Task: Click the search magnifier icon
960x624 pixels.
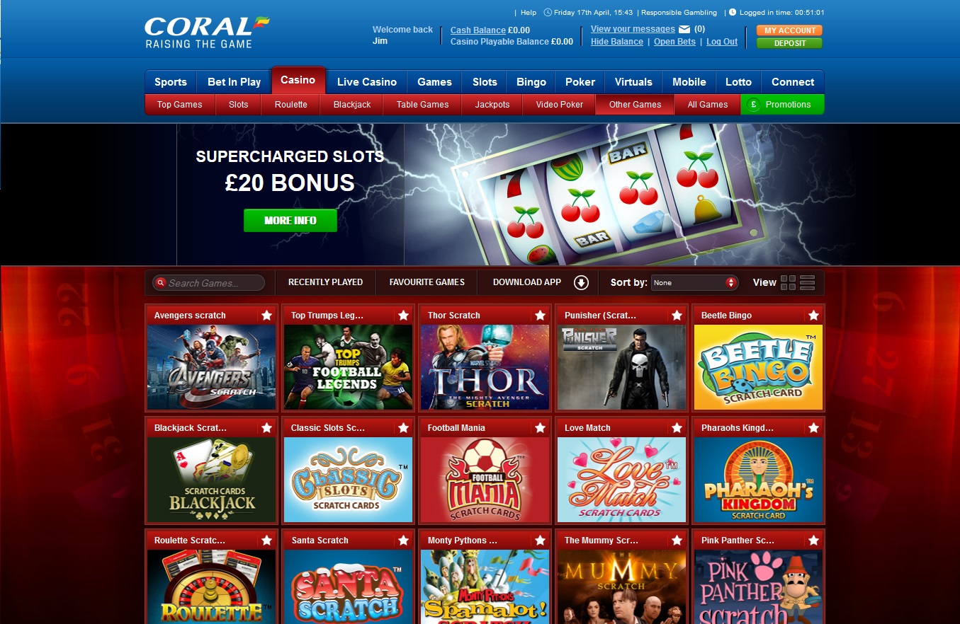Action: [161, 283]
